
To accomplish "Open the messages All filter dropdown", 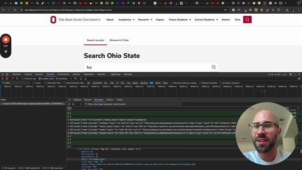I will tap(77, 104).
